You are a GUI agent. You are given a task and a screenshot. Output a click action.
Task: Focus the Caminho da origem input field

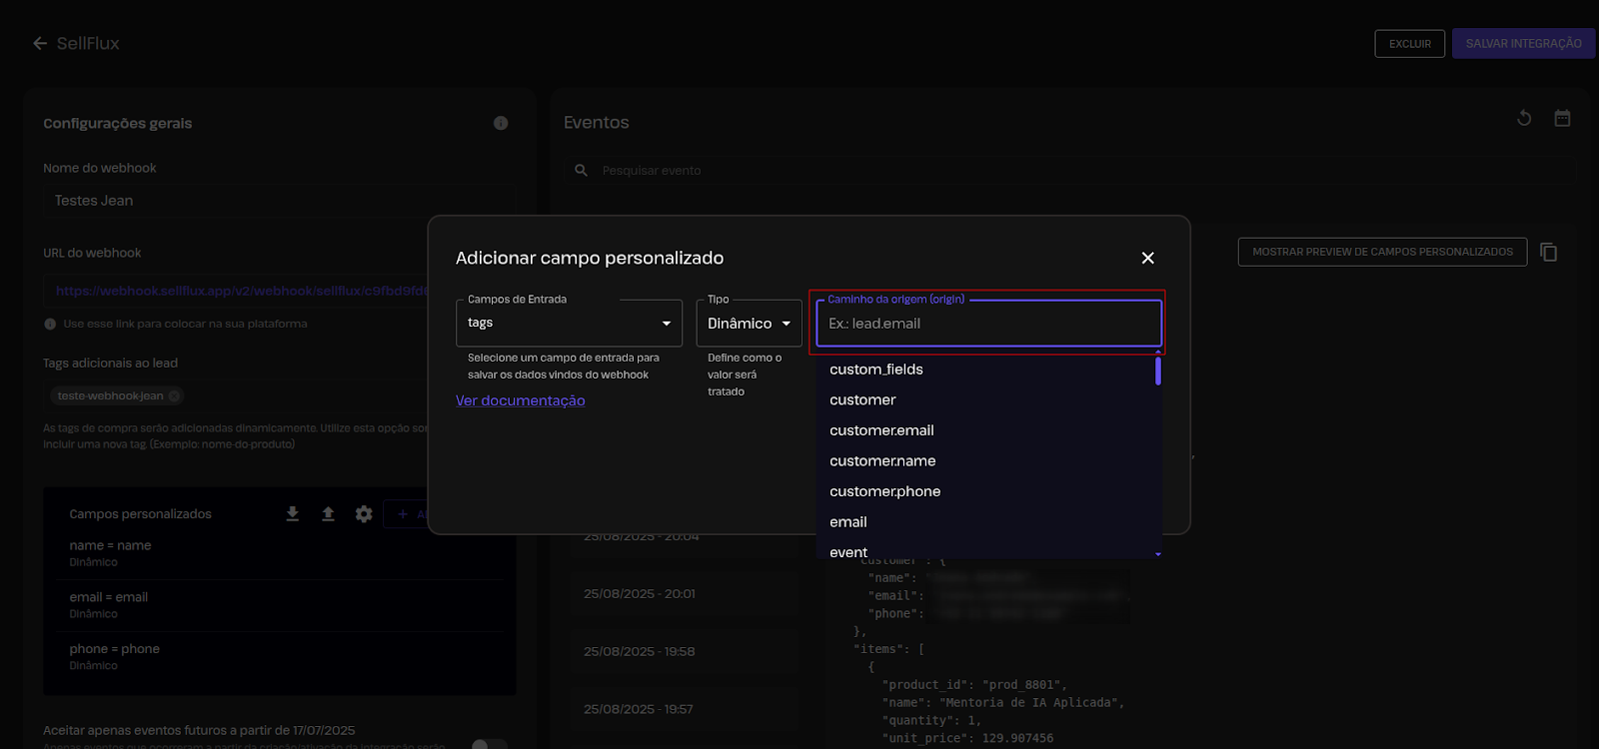pyautogui.click(x=988, y=324)
